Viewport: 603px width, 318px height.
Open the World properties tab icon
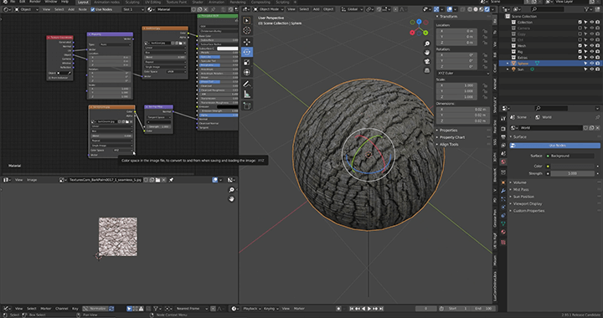(503, 162)
